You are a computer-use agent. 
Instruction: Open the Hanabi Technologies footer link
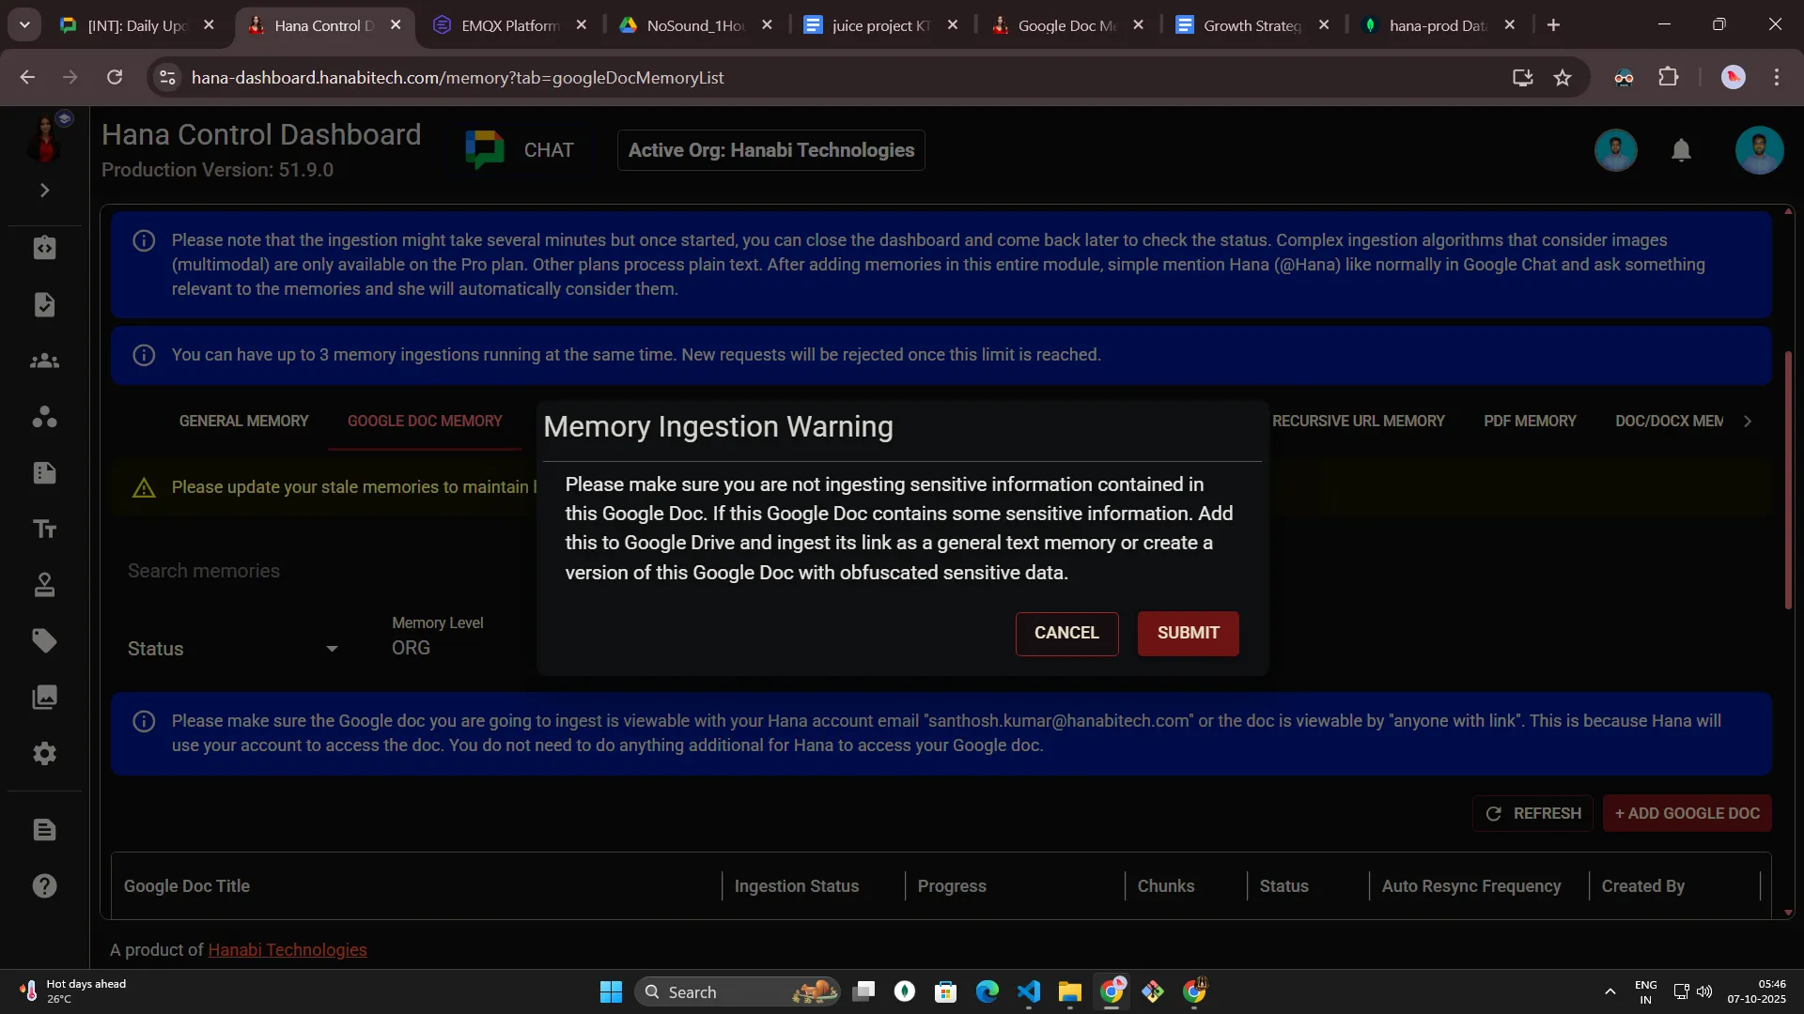click(x=287, y=950)
